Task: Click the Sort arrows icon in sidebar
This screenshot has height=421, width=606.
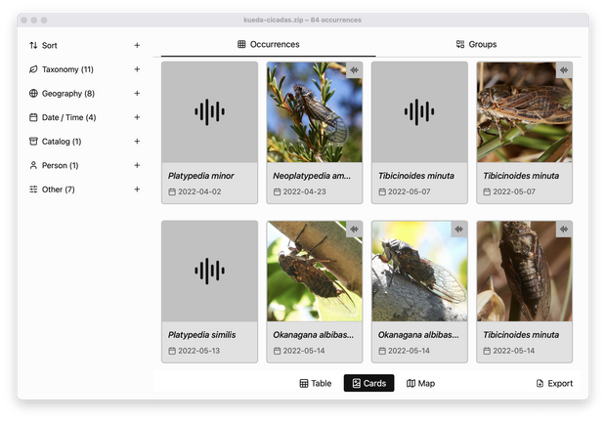Action: pyautogui.click(x=33, y=45)
